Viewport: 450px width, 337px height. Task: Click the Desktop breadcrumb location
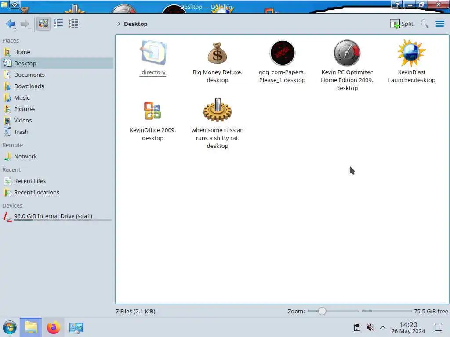click(135, 24)
